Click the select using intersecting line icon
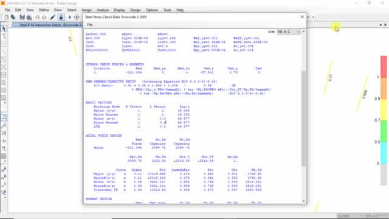The height and width of the screenshot is (219, 389). (4, 192)
